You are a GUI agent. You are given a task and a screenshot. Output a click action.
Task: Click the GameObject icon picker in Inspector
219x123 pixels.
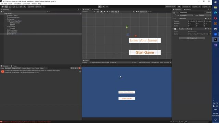(x=174, y=13)
